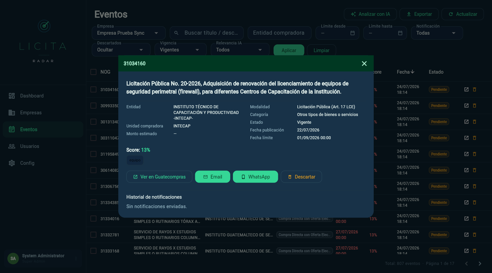This screenshot has height=273, width=492.
Task: Check the row 31034160 checkbox
Action: tap(93, 89)
